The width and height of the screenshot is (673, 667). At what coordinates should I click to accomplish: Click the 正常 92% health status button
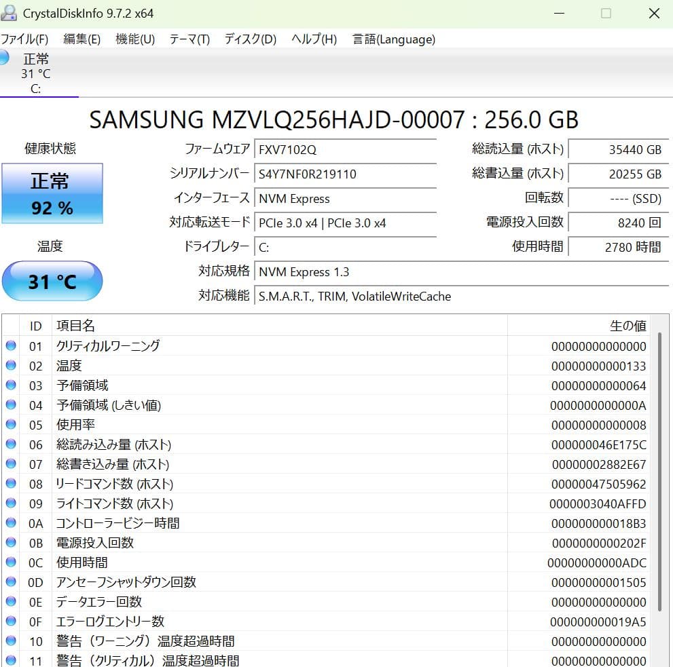pyautogui.click(x=52, y=193)
